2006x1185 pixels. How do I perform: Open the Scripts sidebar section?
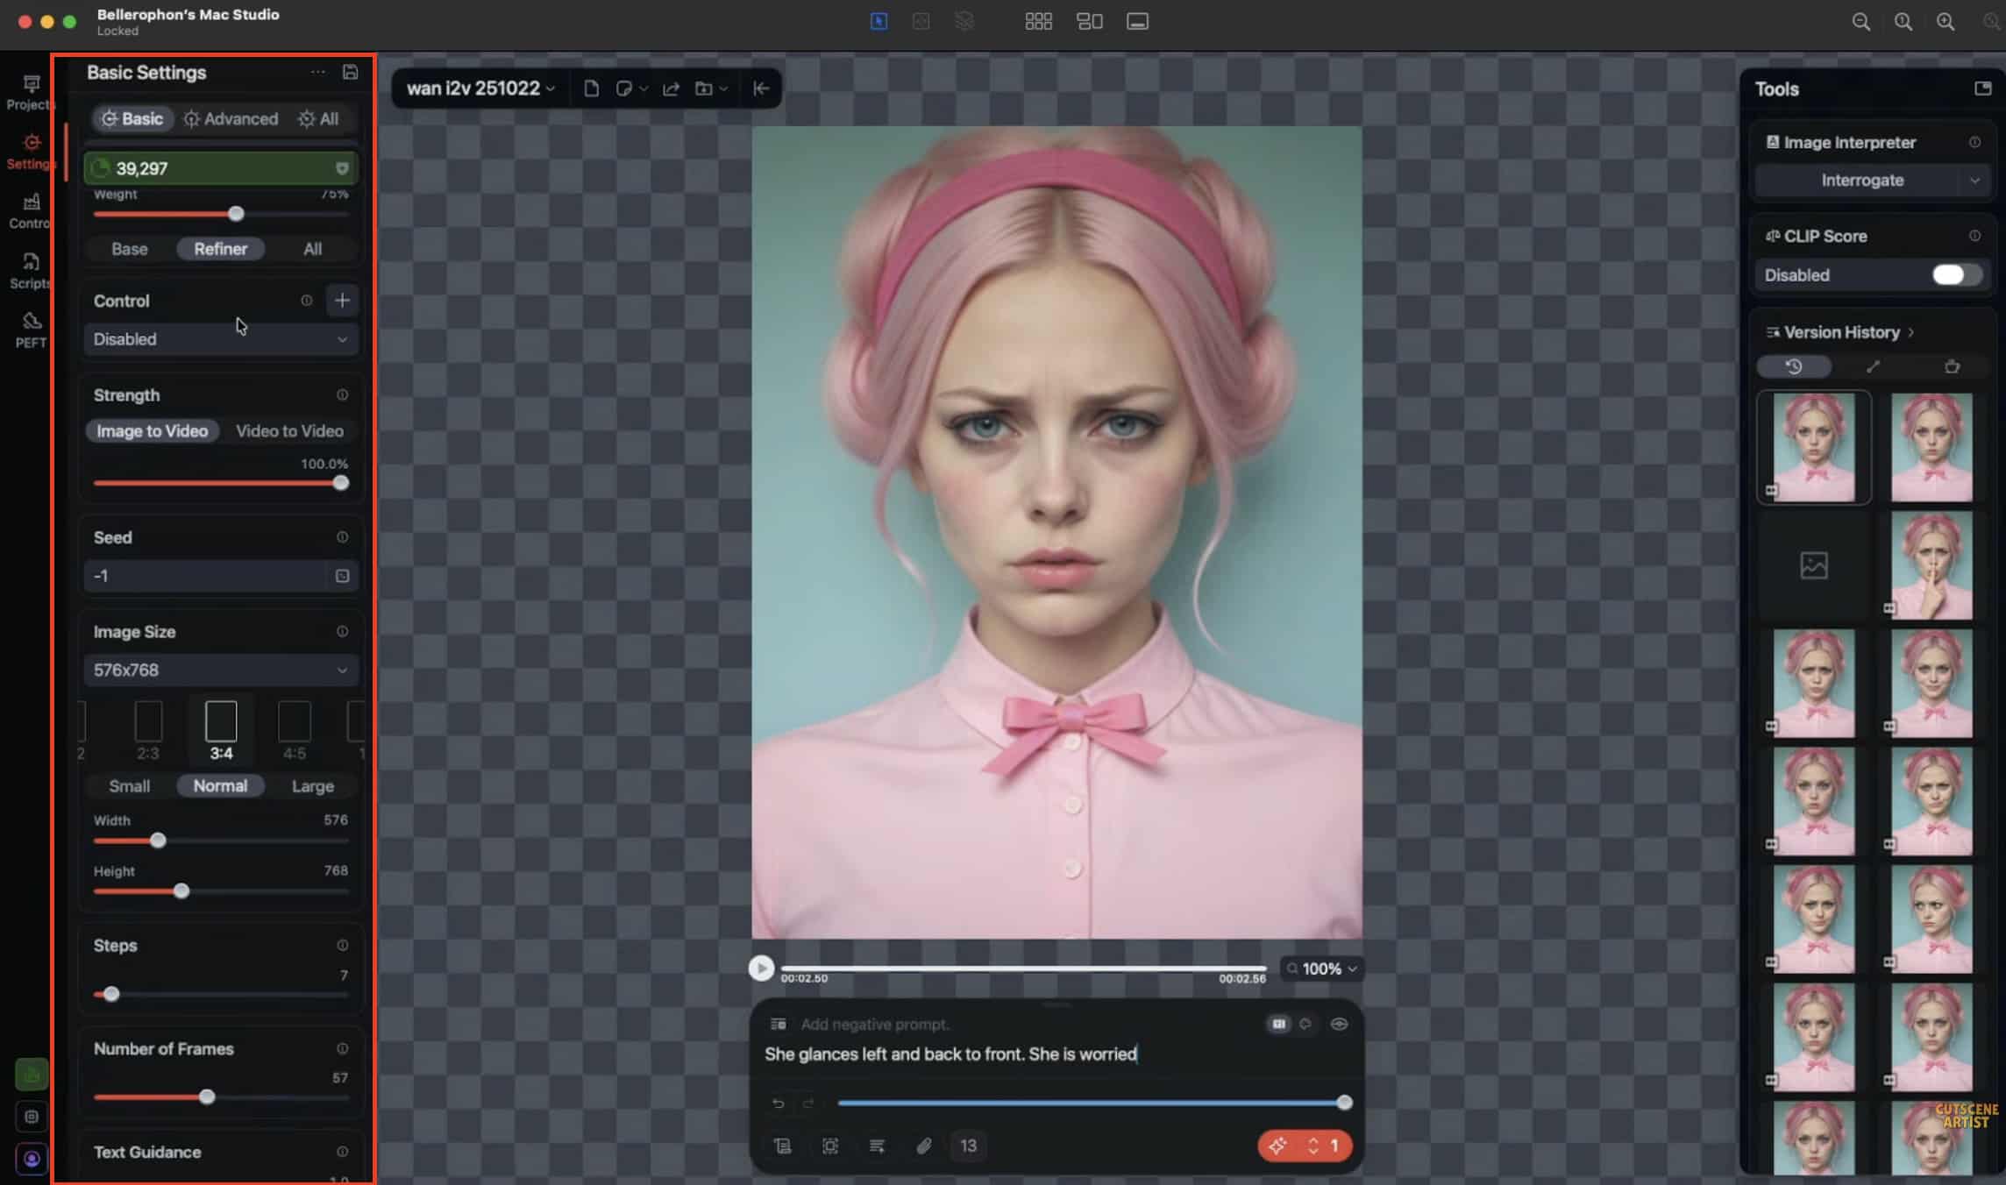pyautogui.click(x=31, y=271)
